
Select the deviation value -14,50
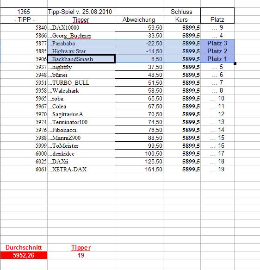click(x=139, y=51)
